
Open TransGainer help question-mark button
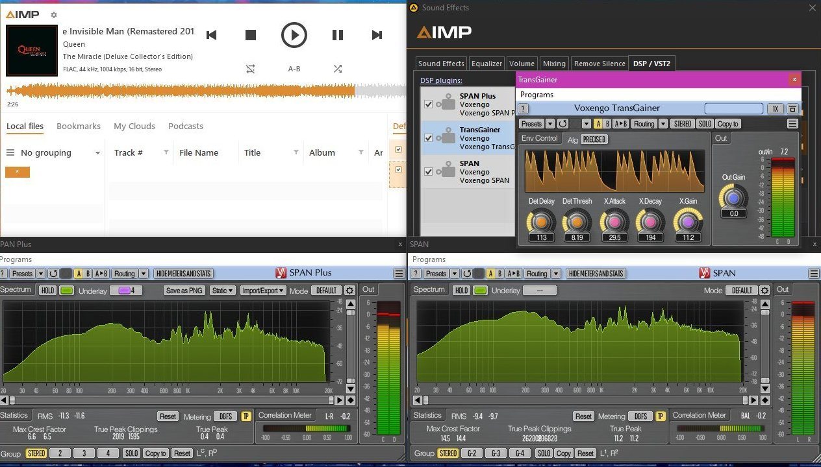click(524, 109)
